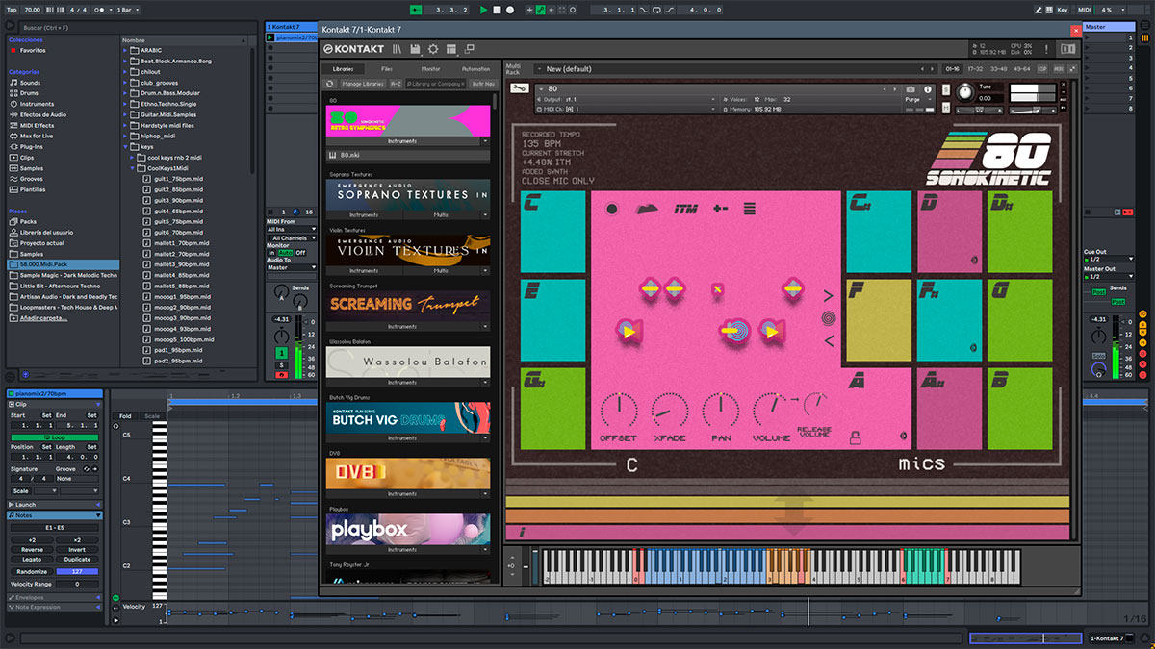
Task: Click the lock icon below pink pad
Action: tap(855, 439)
